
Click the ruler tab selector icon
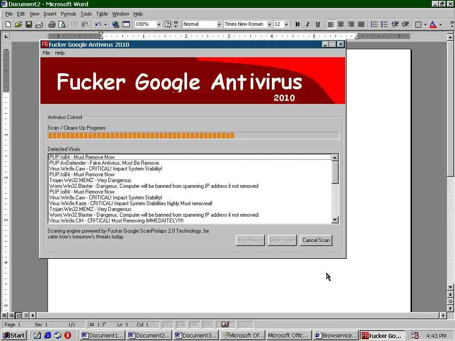pos(6,36)
